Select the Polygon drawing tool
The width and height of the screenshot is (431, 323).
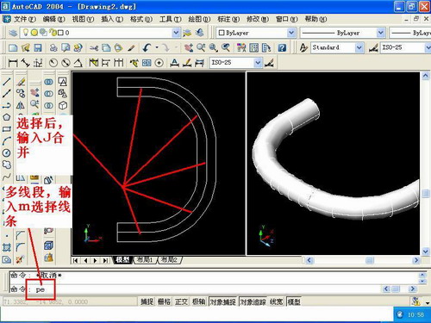coord(7,117)
